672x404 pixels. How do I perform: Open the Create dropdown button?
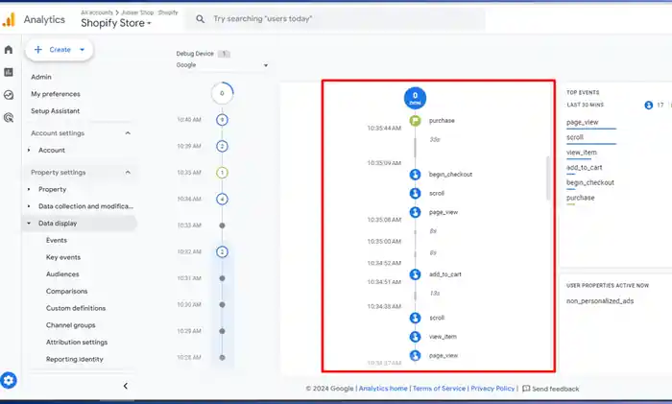coord(60,50)
